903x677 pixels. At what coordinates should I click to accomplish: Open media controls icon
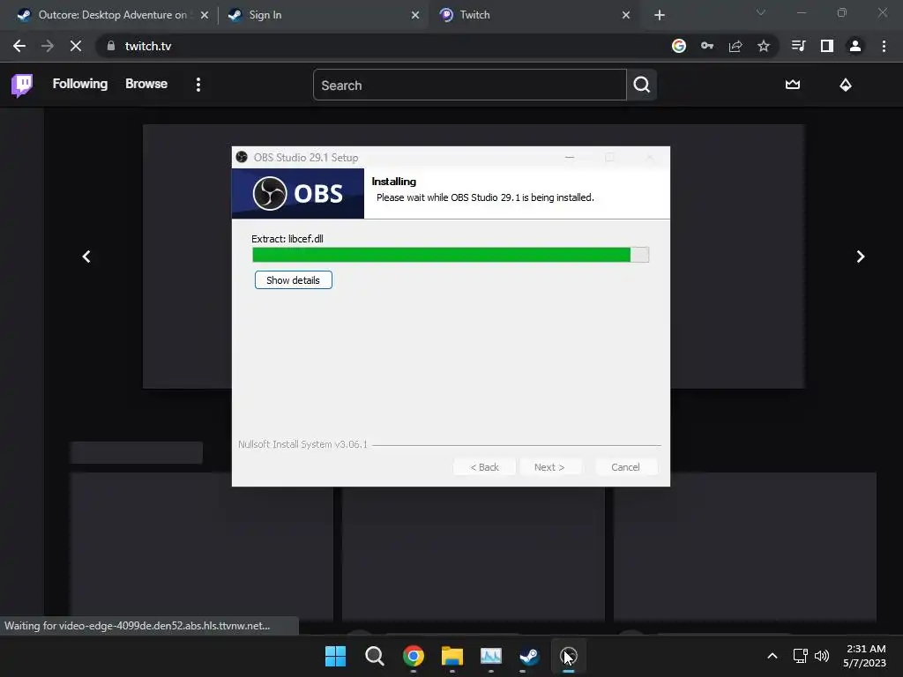[x=798, y=46]
